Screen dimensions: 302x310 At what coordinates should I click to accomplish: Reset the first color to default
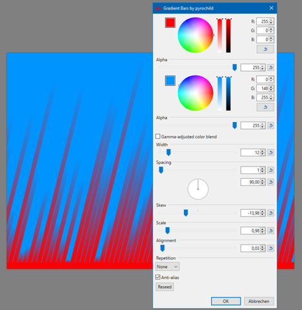[x=265, y=49]
